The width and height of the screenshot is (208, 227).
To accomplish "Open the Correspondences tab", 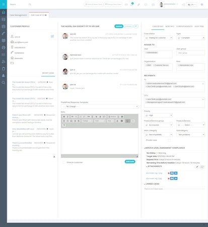I will [x=184, y=26].
